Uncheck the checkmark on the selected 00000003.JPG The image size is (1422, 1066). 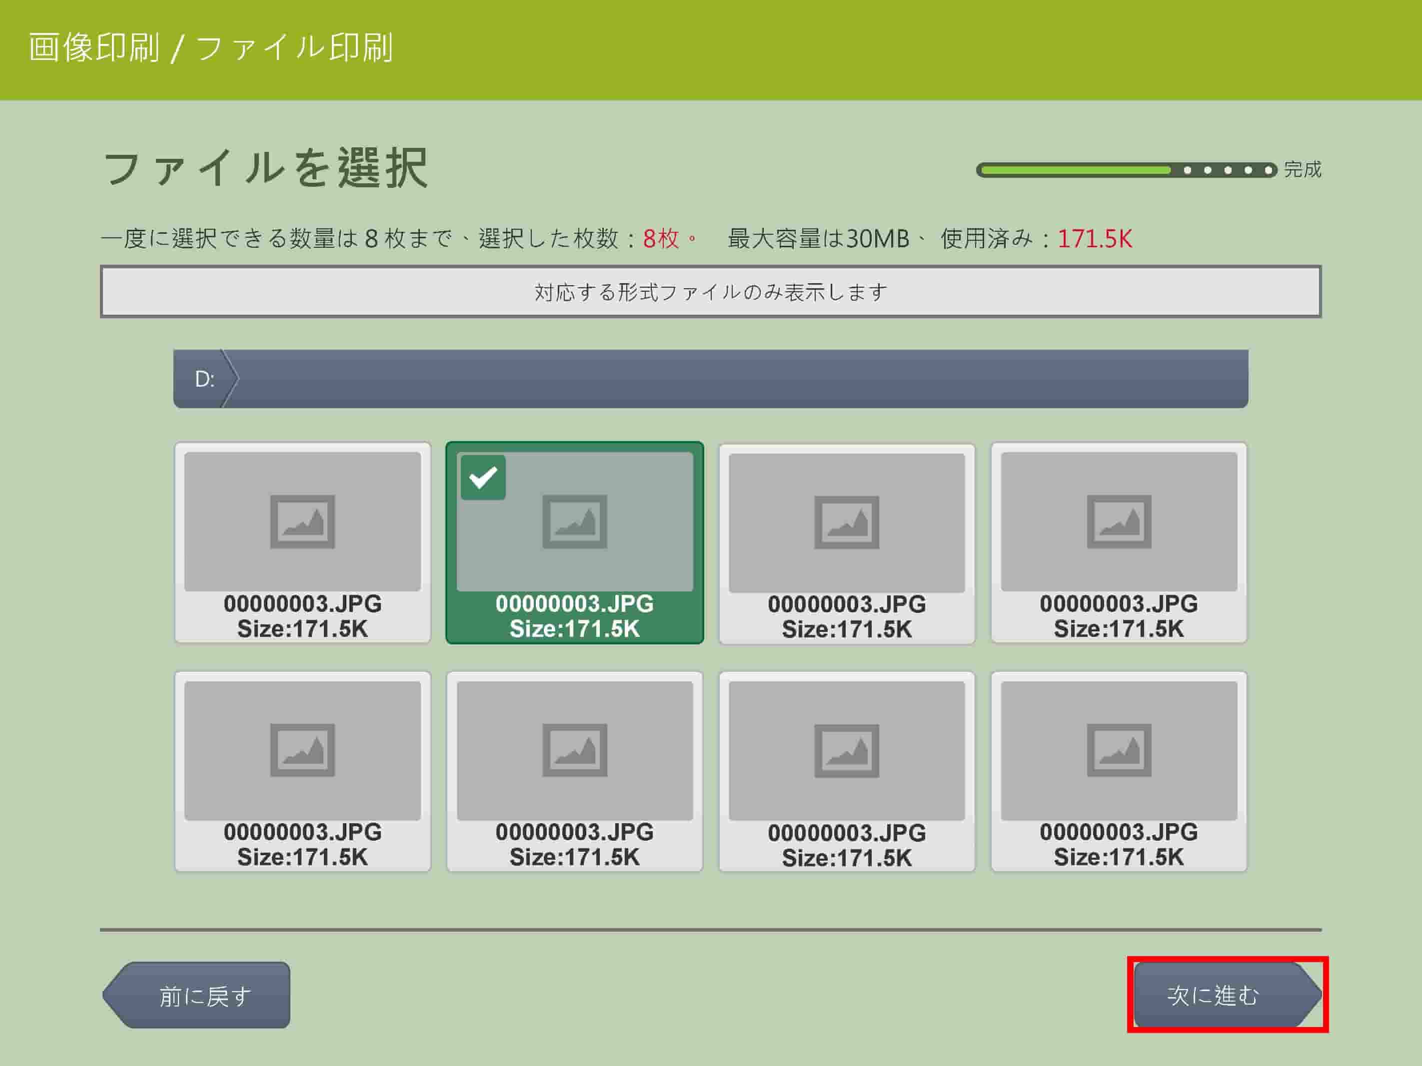point(483,478)
